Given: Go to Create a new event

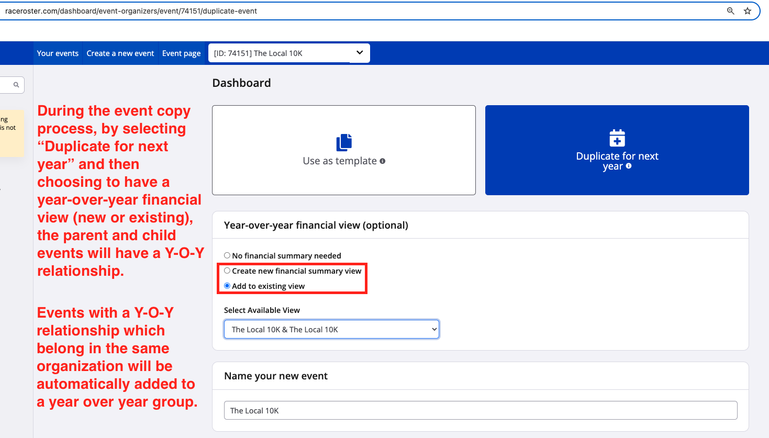Looking at the screenshot, I should pos(120,53).
